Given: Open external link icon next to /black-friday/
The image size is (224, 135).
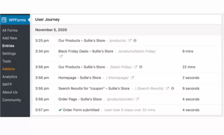Looking at the screenshot, I should (x=135, y=67).
